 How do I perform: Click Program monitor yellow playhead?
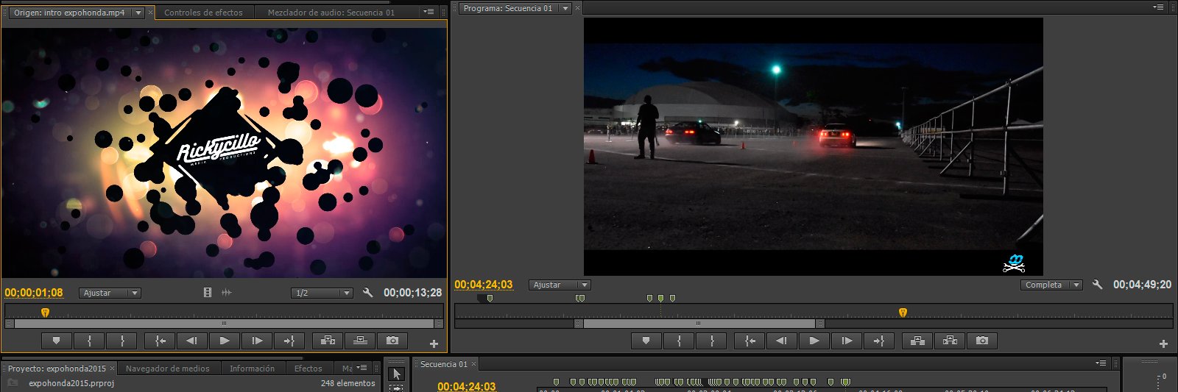click(x=903, y=313)
